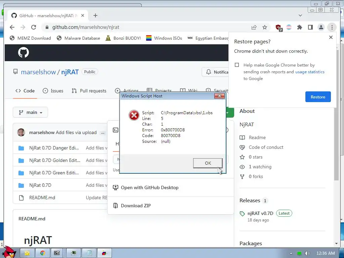Click the volume speaker tray icon

pos(307,253)
